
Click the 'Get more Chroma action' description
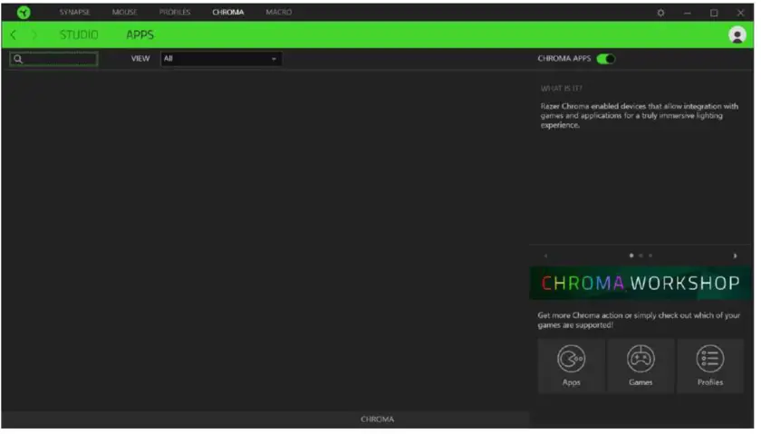point(639,321)
